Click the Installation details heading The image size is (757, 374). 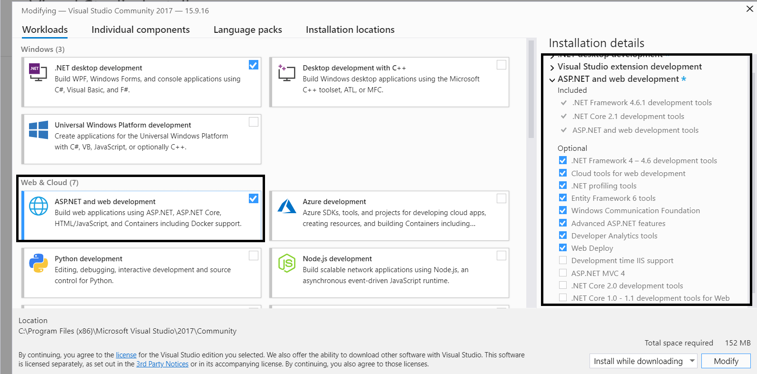(597, 43)
